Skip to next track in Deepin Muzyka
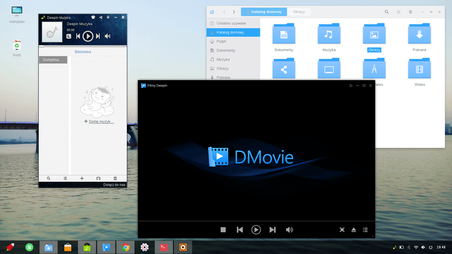Screen dimensions: 452x254 click(98, 36)
